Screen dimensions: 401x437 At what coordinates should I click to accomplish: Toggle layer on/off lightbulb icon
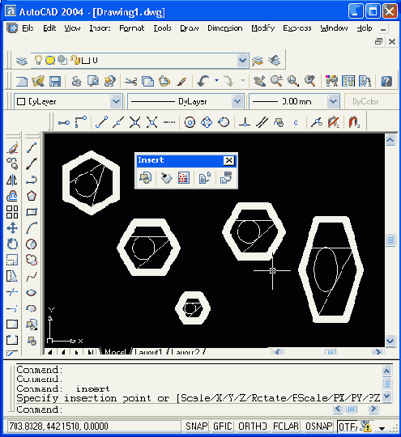click(38, 60)
